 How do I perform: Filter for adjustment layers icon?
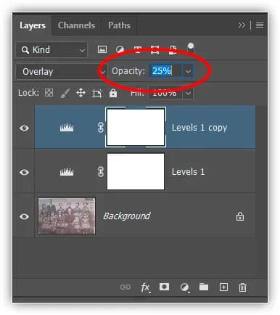tap(120, 50)
